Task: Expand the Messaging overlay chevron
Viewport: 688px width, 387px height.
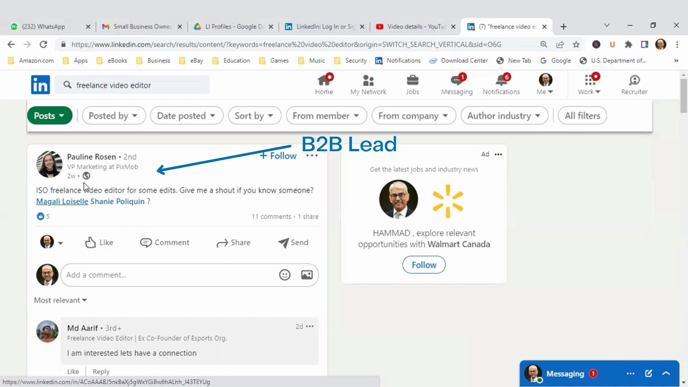Action: 666,373
